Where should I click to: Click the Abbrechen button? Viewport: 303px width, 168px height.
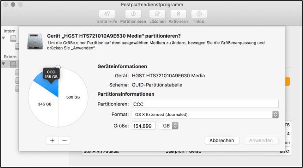click(222, 141)
